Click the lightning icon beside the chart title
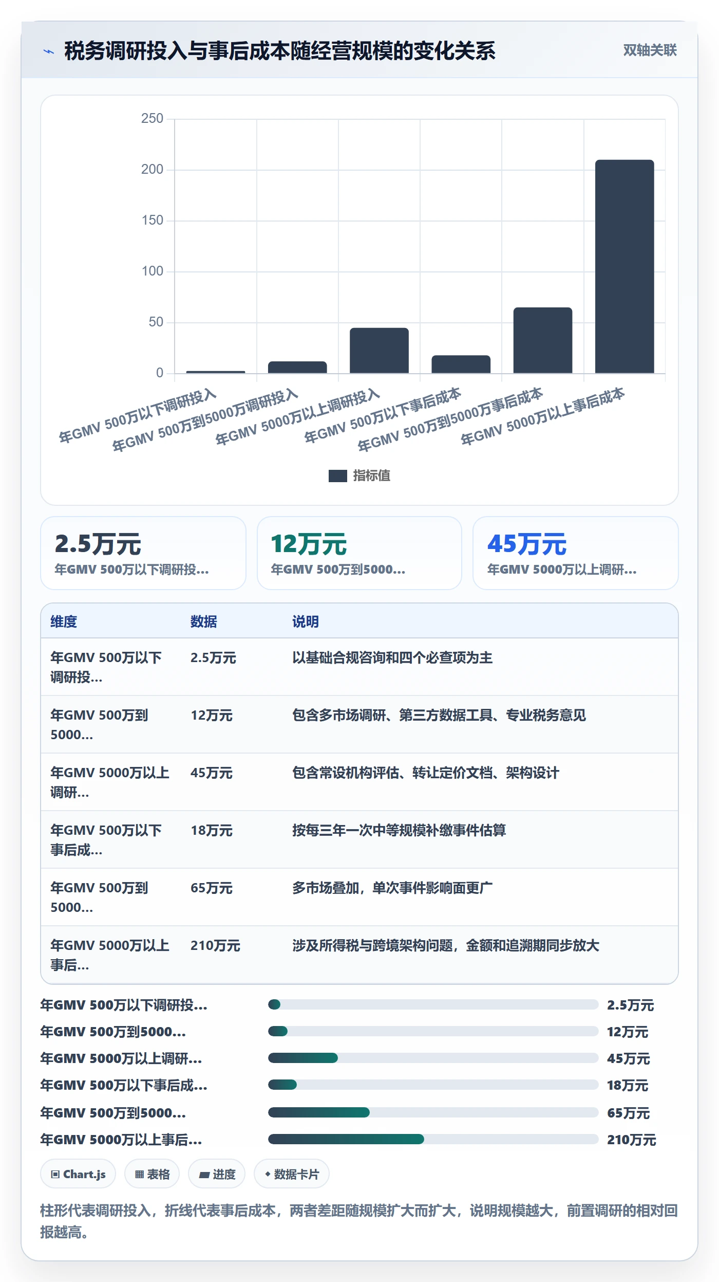719x1282 pixels. [48, 51]
